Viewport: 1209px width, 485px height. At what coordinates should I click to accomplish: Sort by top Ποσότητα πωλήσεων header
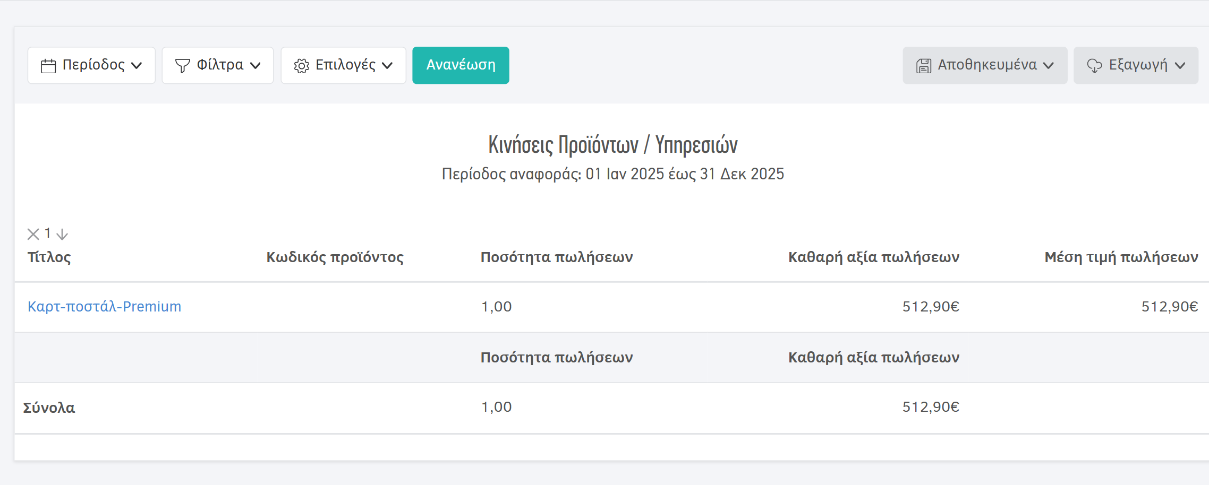tap(557, 257)
